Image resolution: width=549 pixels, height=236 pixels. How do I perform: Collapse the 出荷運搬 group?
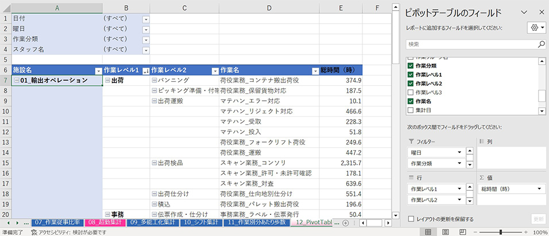154,101
